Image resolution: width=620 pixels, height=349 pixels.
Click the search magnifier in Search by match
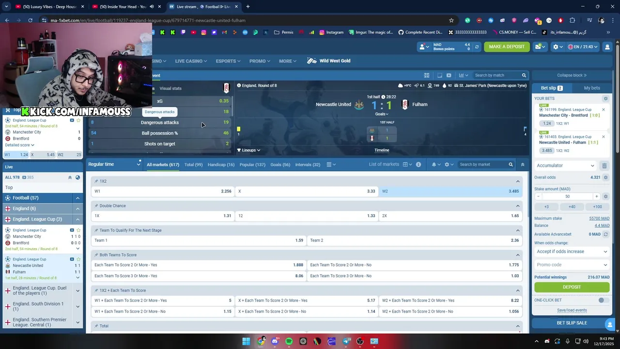(524, 75)
